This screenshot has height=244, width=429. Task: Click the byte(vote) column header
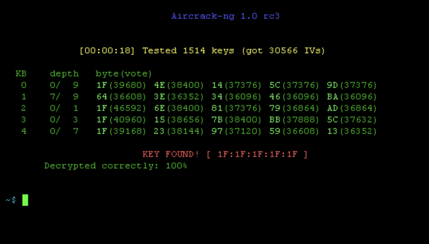pyautogui.click(x=124, y=74)
